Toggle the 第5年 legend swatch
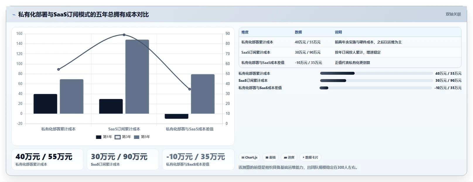Viewport: 473px width, 182px height. pos(136,137)
